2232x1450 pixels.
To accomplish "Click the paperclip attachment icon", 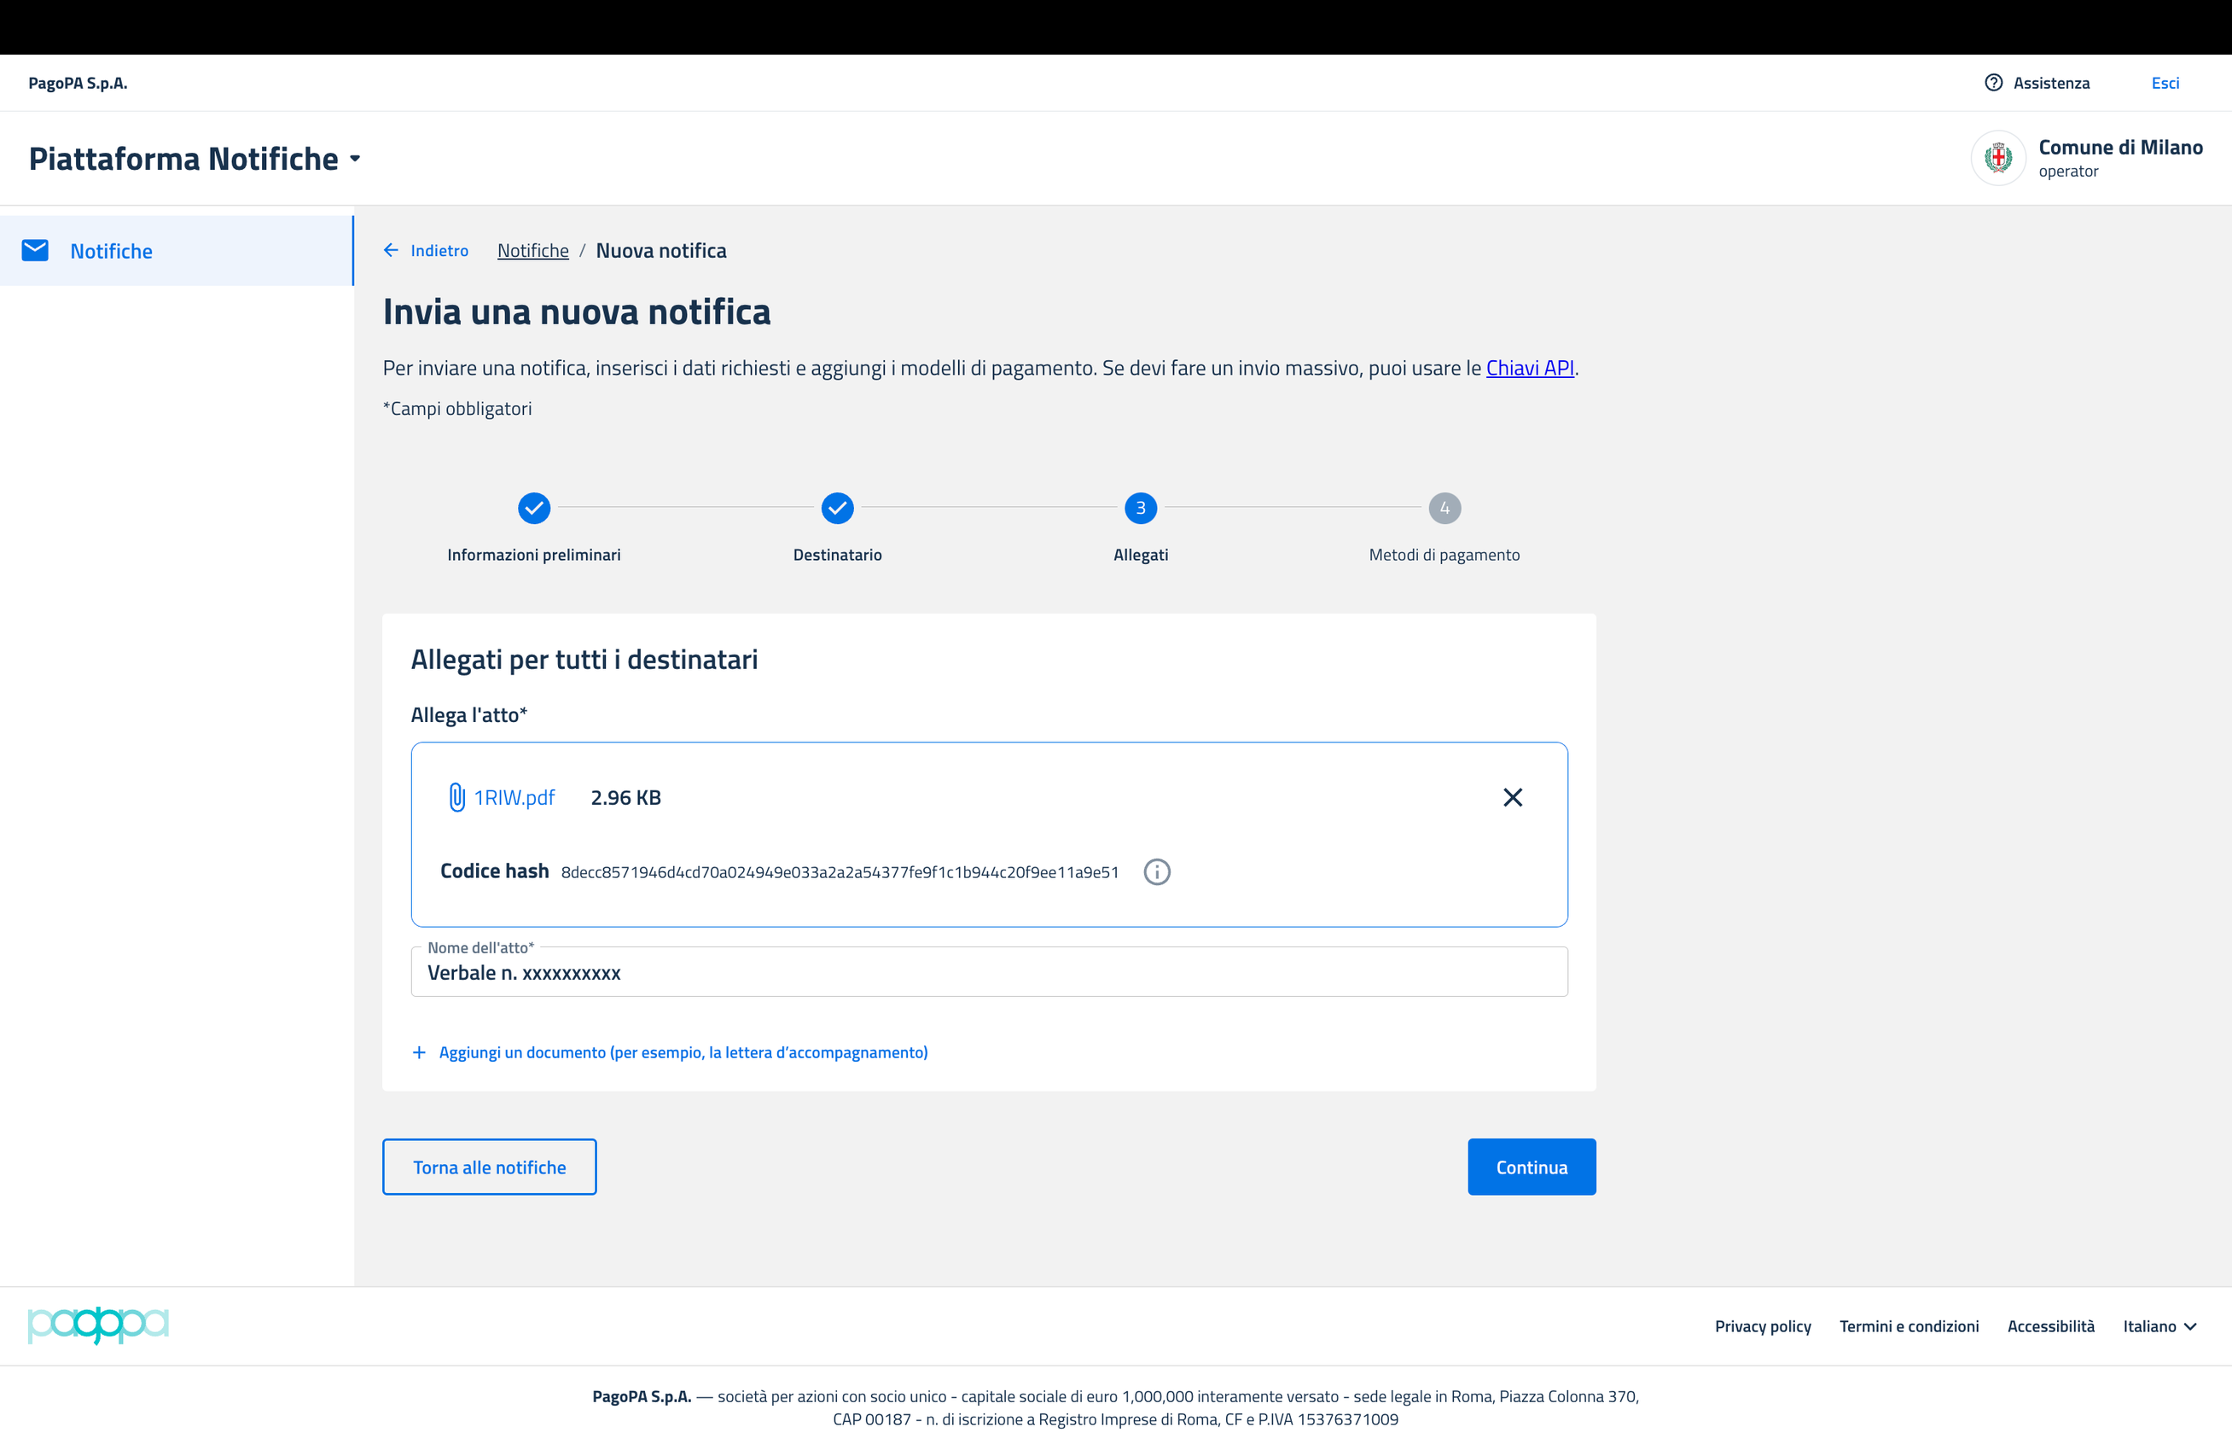I will (x=456, y=797).
